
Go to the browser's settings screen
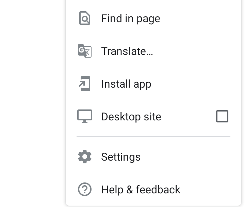[121, 157]
